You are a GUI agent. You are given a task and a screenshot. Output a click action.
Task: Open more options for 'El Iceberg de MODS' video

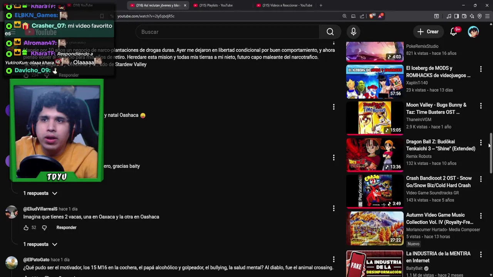click(481, 69)
